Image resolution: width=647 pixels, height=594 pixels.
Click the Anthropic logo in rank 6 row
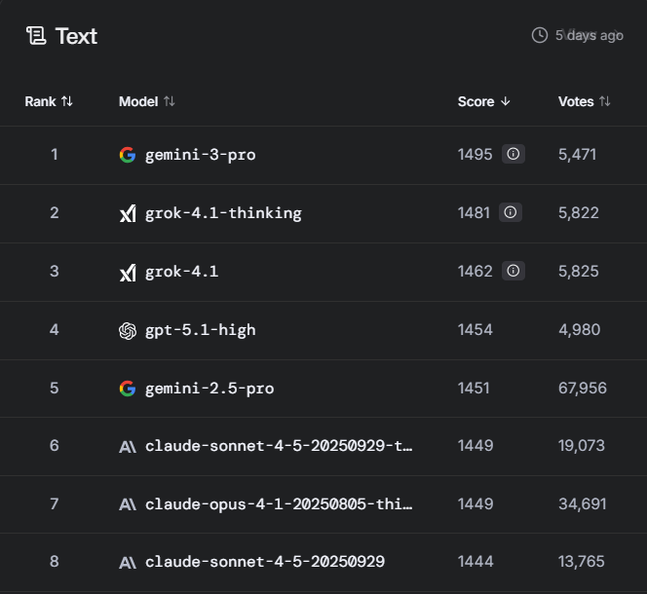pyautogui.click(x=128, y=446)
